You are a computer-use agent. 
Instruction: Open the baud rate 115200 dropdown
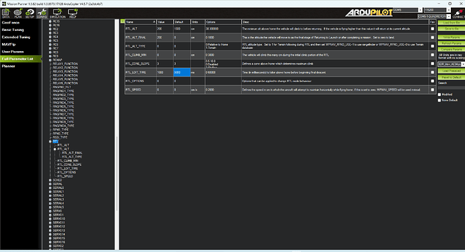(x=437, y=10)
